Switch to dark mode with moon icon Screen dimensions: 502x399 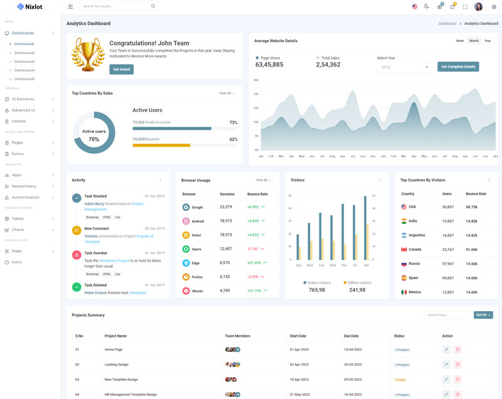pos(427,6)
